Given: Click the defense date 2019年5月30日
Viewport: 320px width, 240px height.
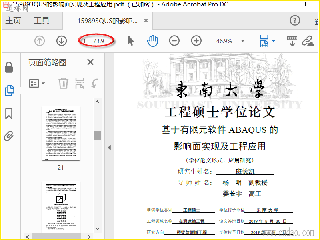Looking at the screenshot, I should (x=268, y=221).
